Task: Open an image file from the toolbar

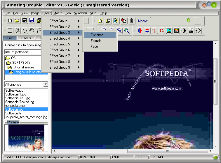Action: pyautogui.click(x=17, y=21)
